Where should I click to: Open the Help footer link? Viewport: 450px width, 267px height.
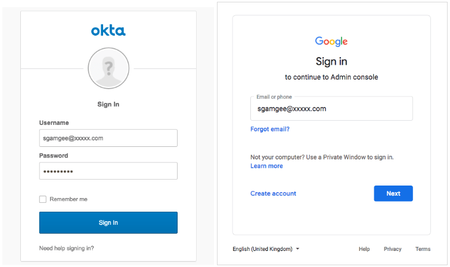[364, 249]
